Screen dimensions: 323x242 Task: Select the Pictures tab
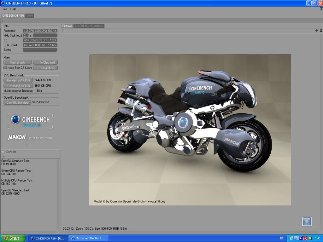[x=67, y=26]
